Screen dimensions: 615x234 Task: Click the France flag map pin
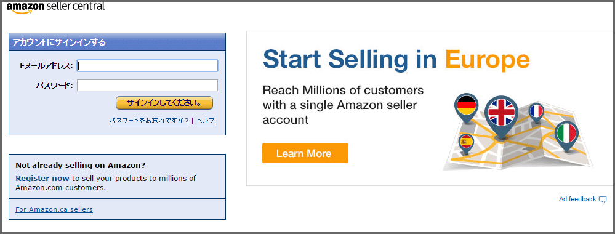click(536, 113)
